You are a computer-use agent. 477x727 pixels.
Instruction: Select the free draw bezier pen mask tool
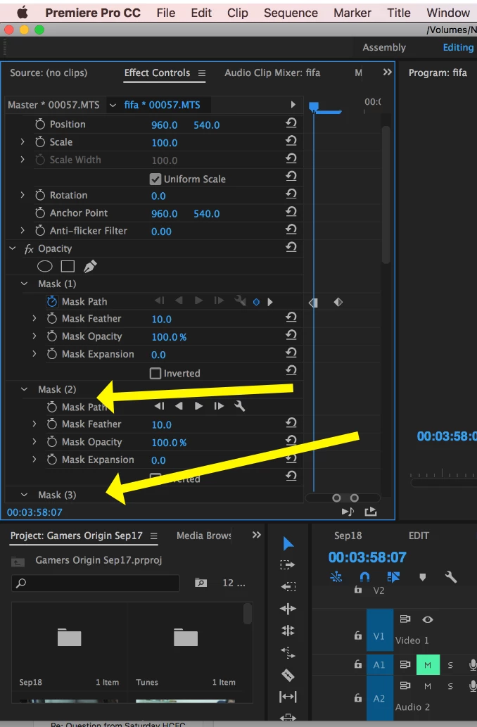click(x=90, y=266)
